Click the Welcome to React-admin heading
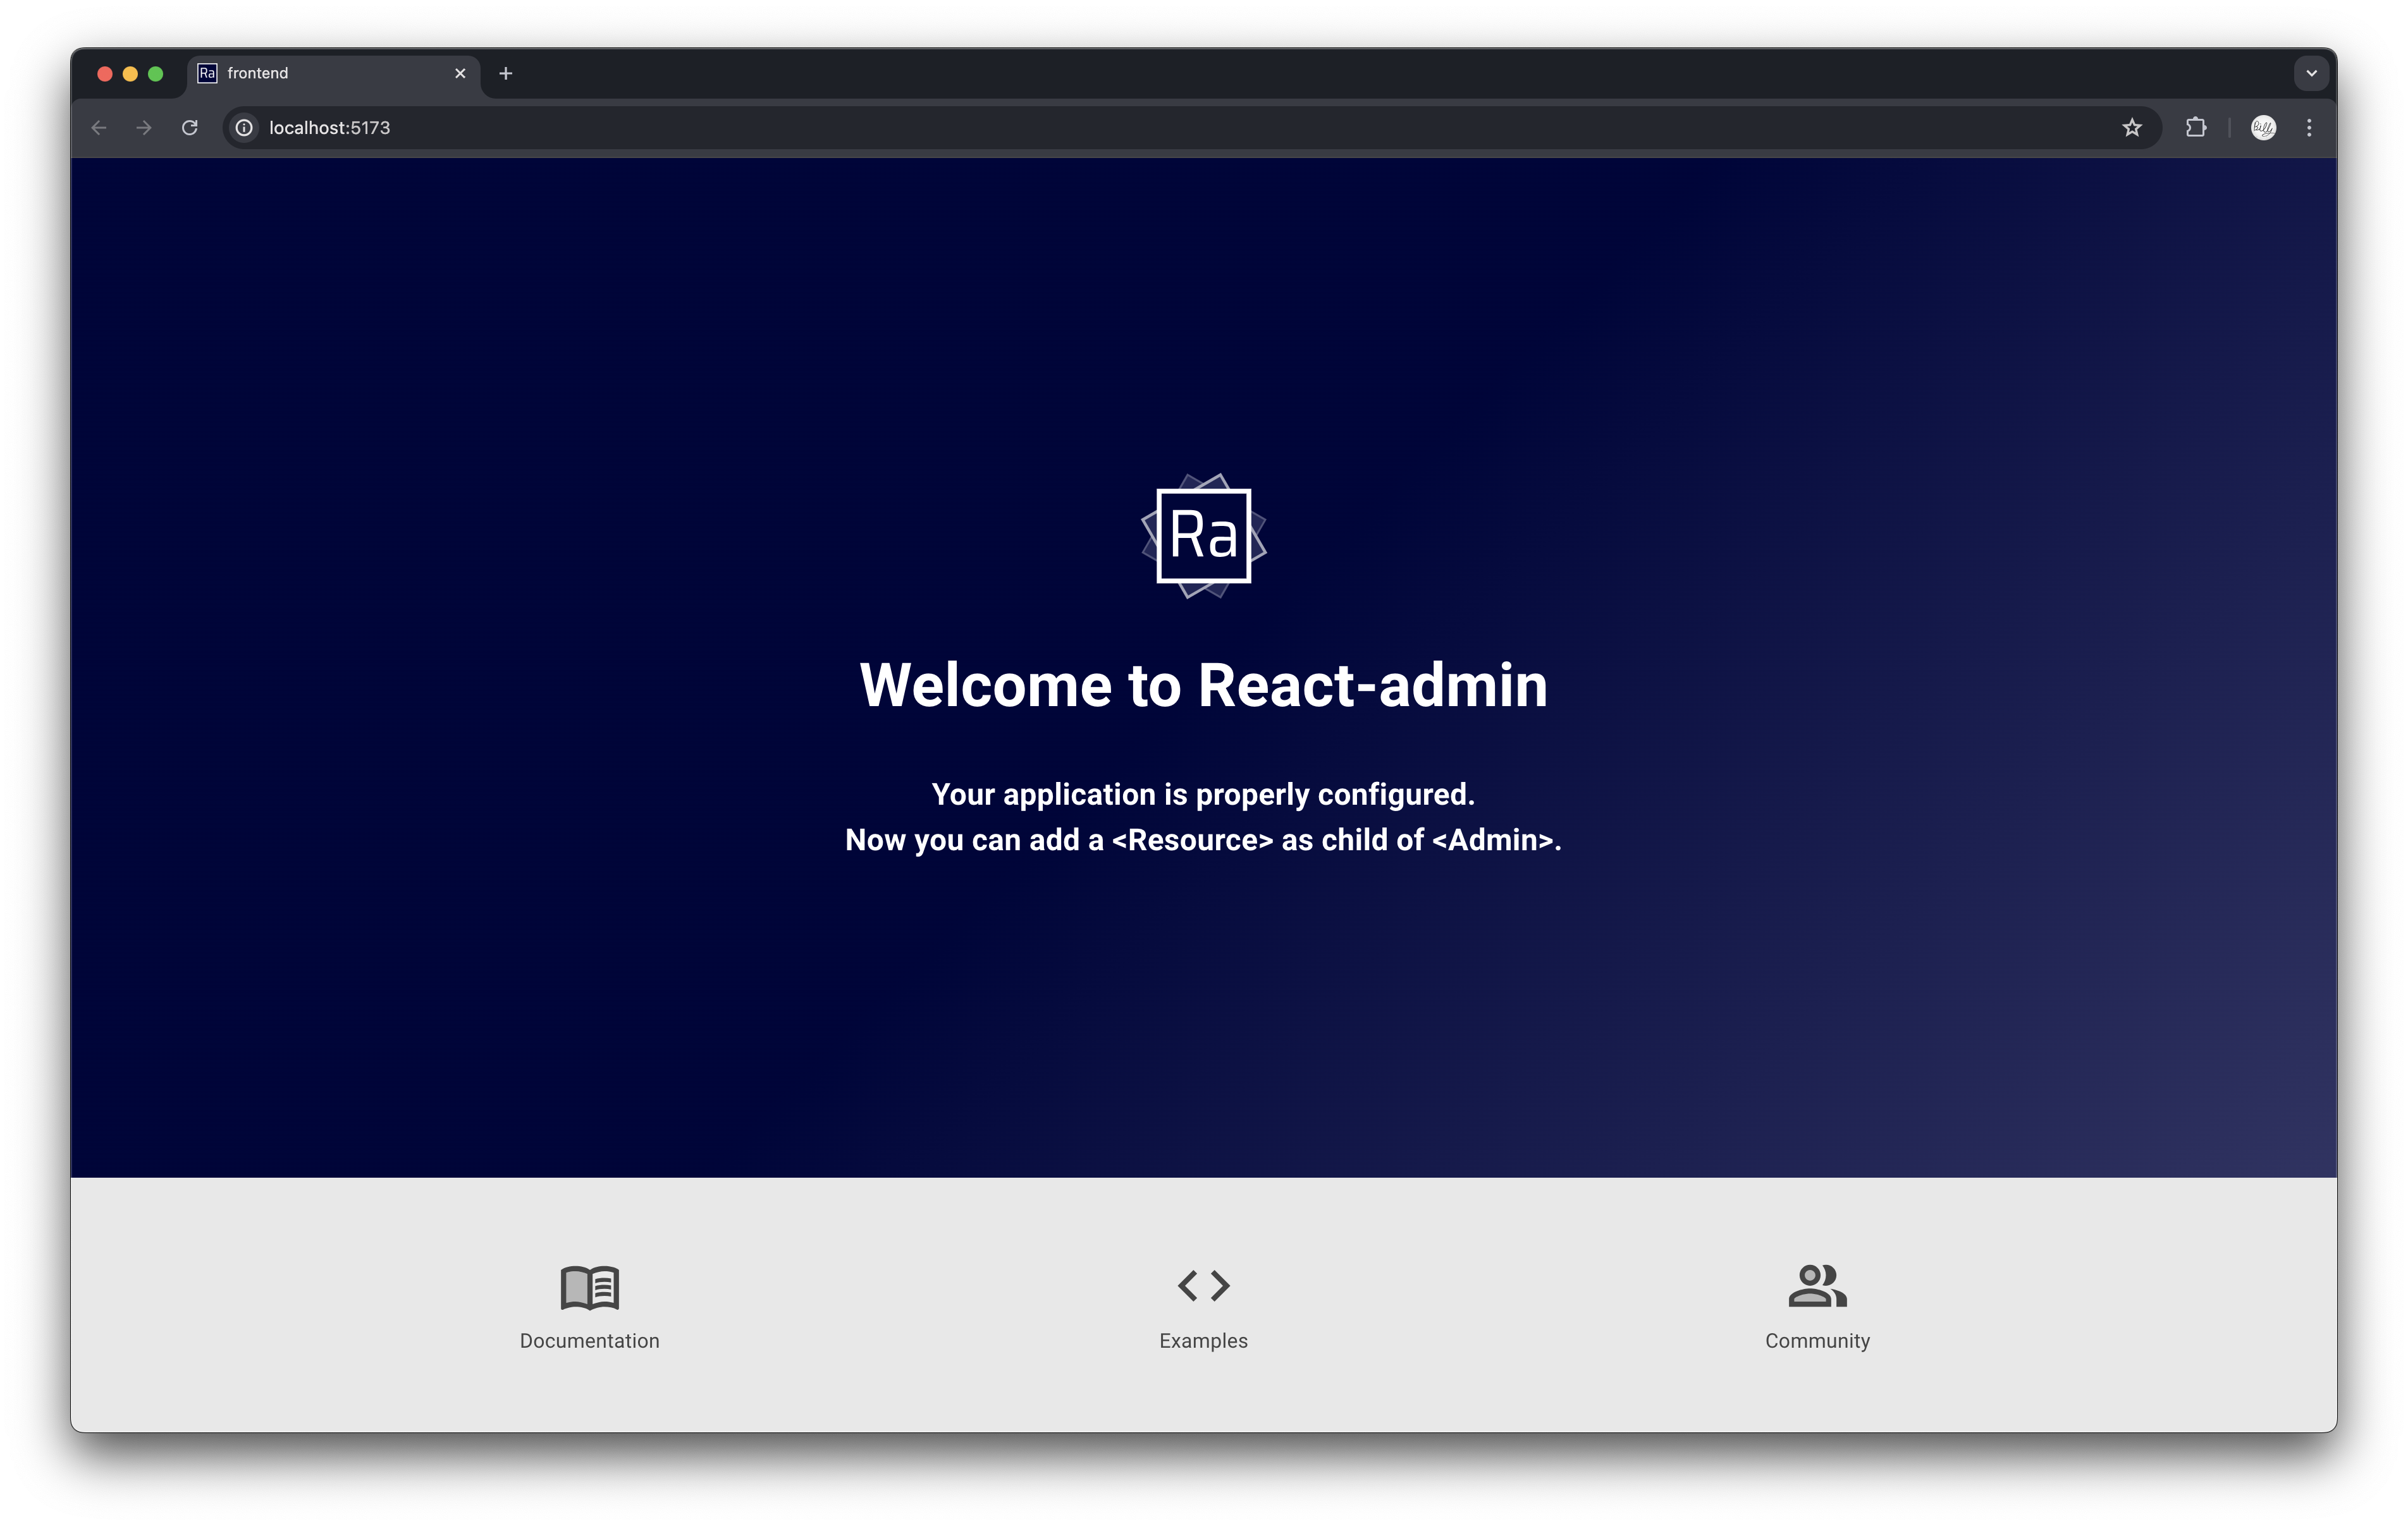The image size is (2408, 1526). click(1203, 685)
